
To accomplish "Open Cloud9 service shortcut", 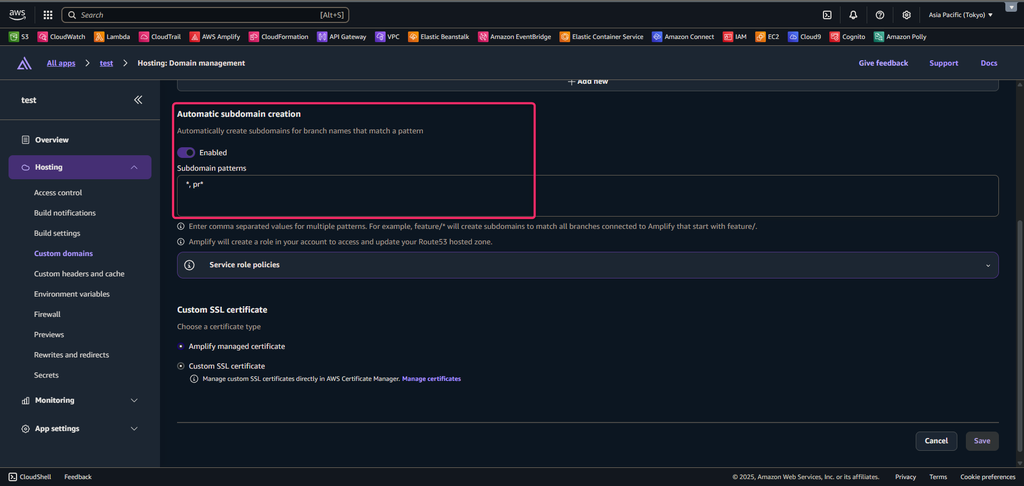I will [805, 37].
